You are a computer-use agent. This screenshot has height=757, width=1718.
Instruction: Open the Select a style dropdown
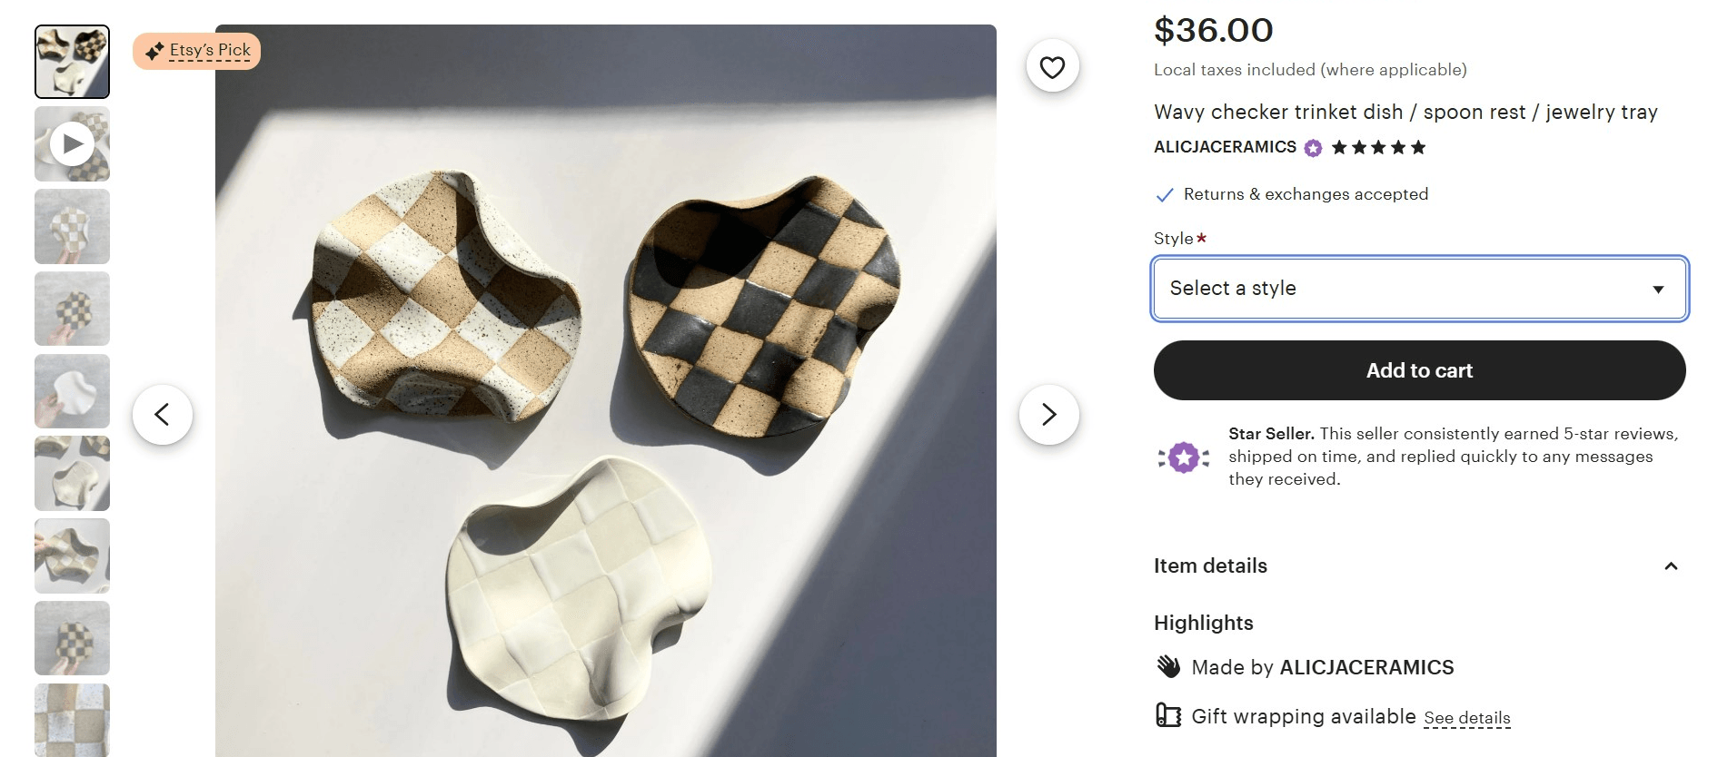(1418, 289)
